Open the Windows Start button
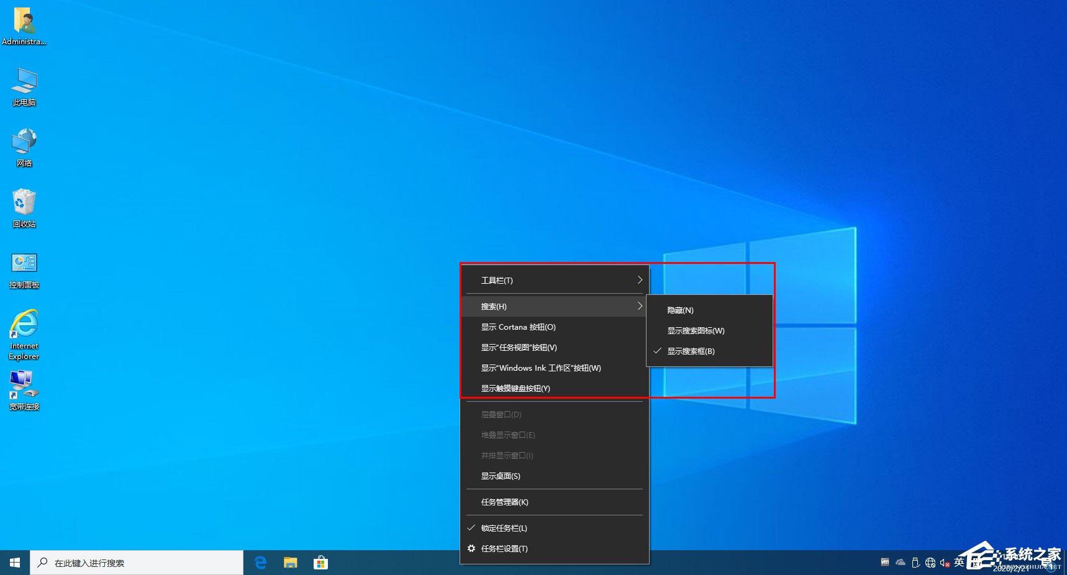Image resolution: width=1067 pixels, height=575 pixels. (x=15, y=563)
